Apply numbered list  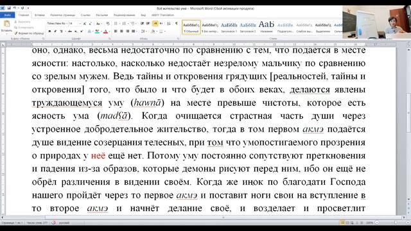click(x=125, y=24)
